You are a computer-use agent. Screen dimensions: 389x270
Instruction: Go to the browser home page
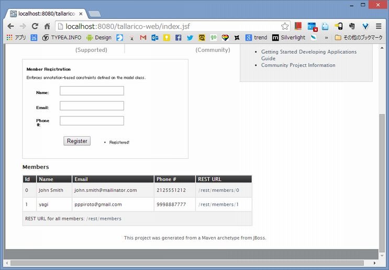pyautogui.click(x=47, y=26)
